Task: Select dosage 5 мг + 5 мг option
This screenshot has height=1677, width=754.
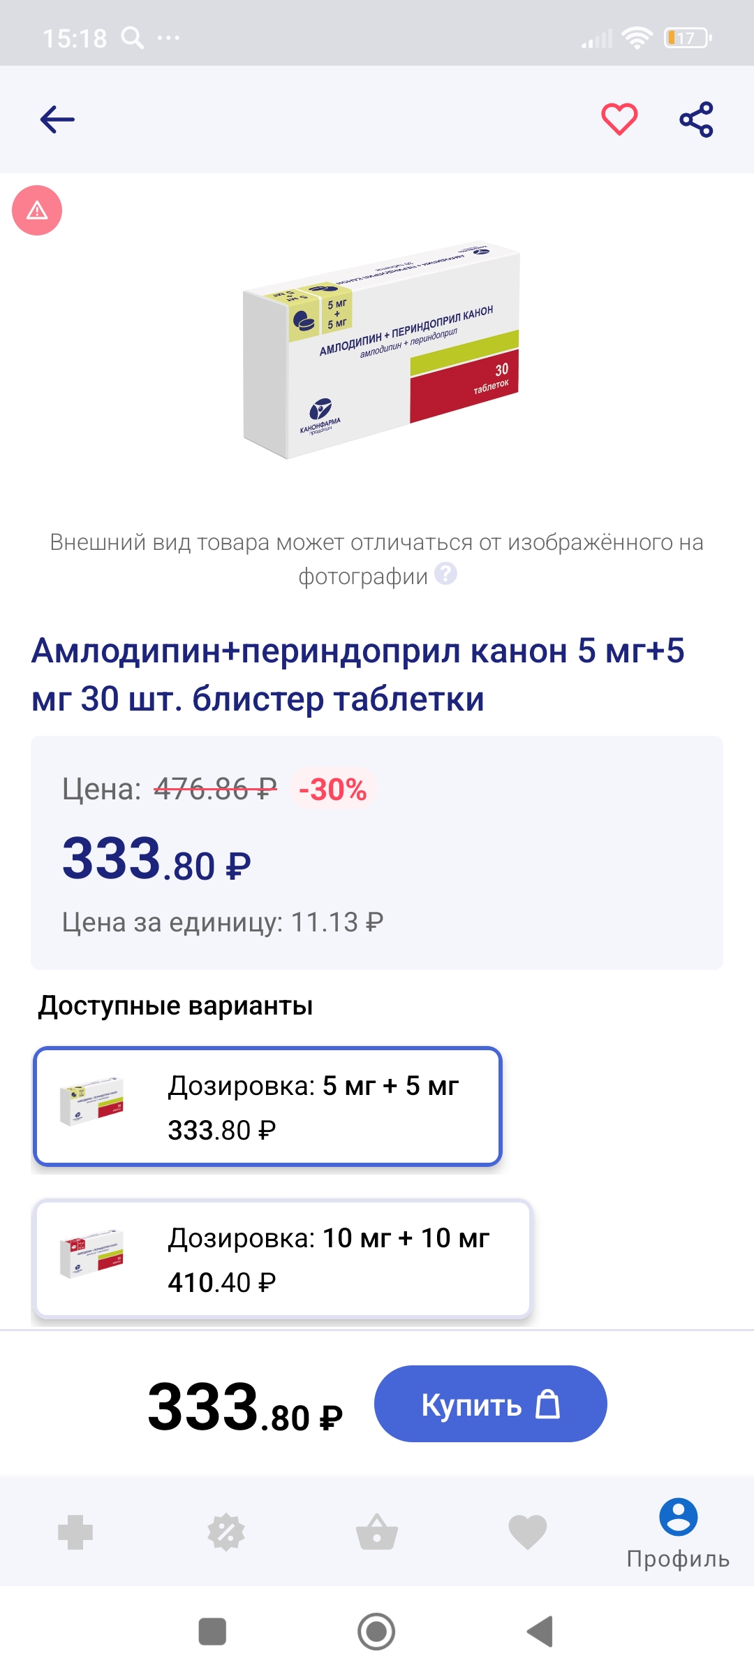Action: click(x=267, y=1106)
